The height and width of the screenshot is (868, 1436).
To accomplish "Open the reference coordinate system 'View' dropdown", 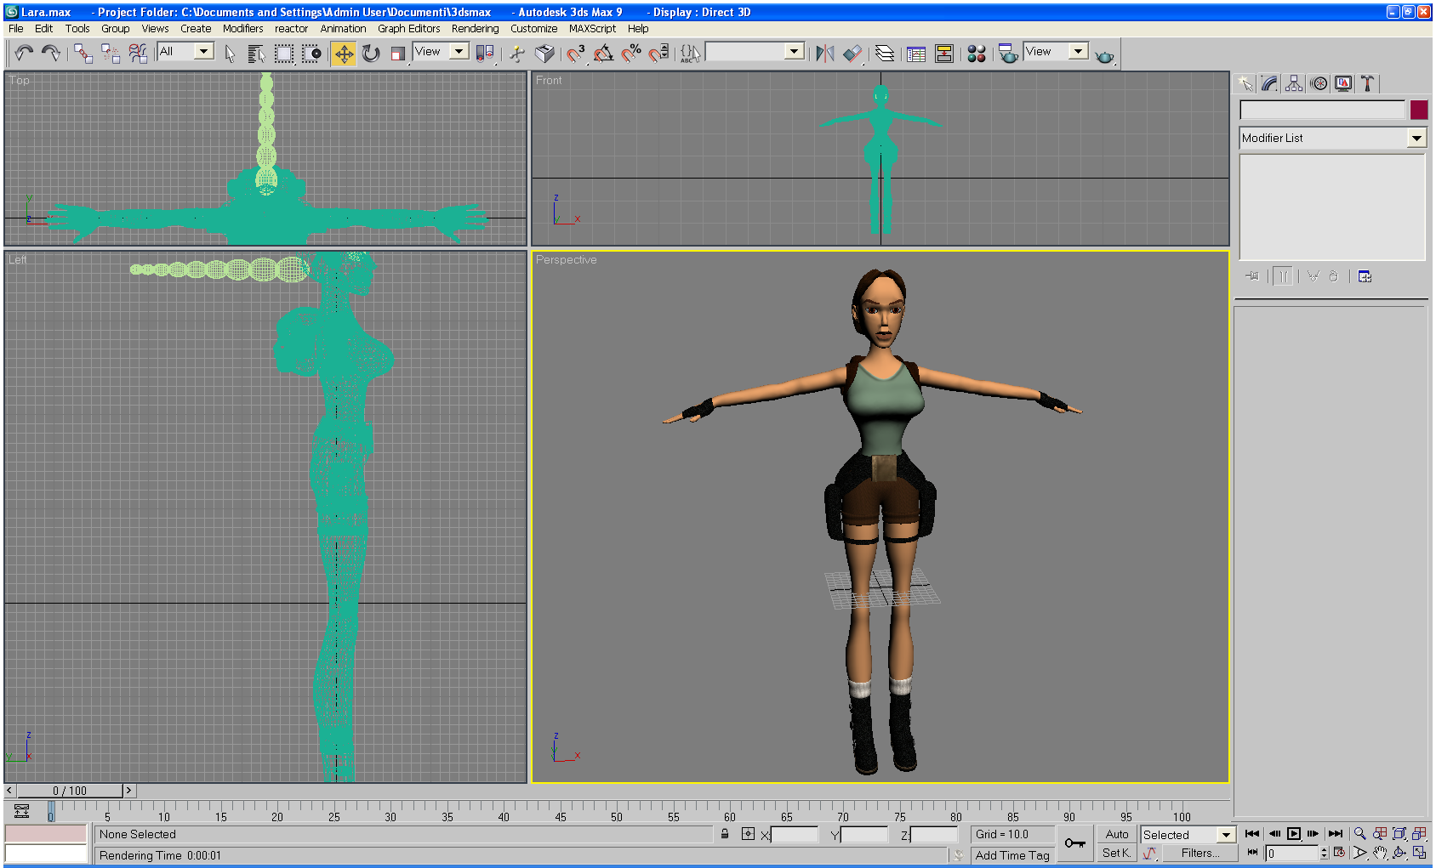I will click(459, 51).
